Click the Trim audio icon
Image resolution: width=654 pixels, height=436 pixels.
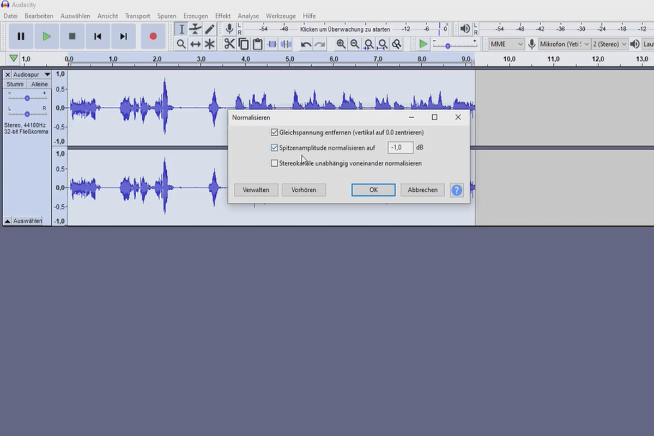pyautogui.click(x=272, y=44)
